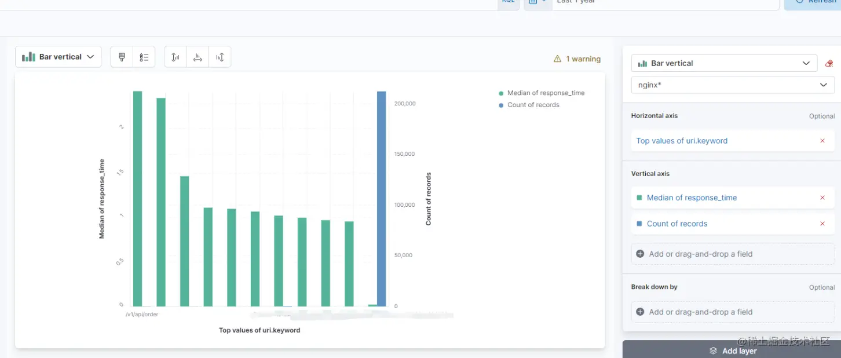Screen dimensions: 841x358
Task: Click the 200,000 right axis tick label
Action: 405,104
